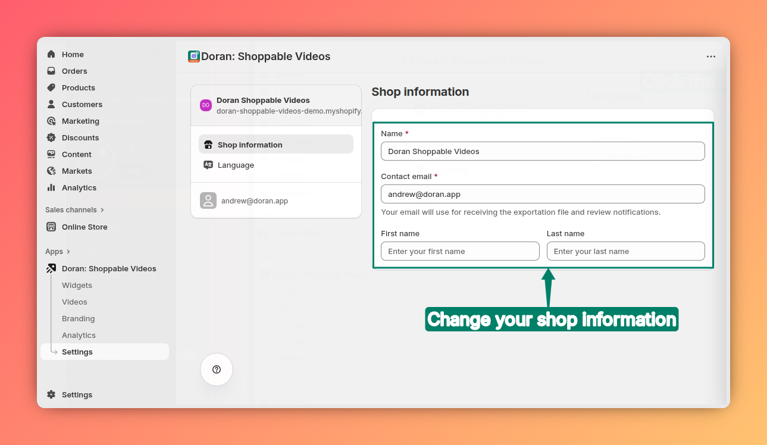Click the email notifications help text

tap(521, 212)
